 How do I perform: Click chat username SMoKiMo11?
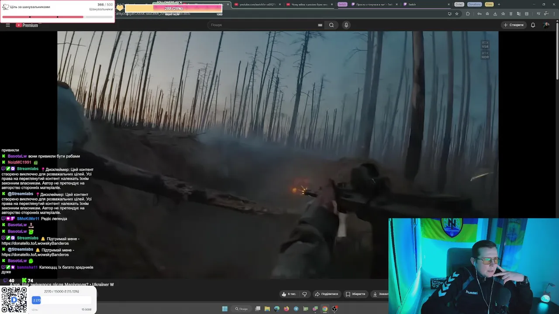(28, 218)
